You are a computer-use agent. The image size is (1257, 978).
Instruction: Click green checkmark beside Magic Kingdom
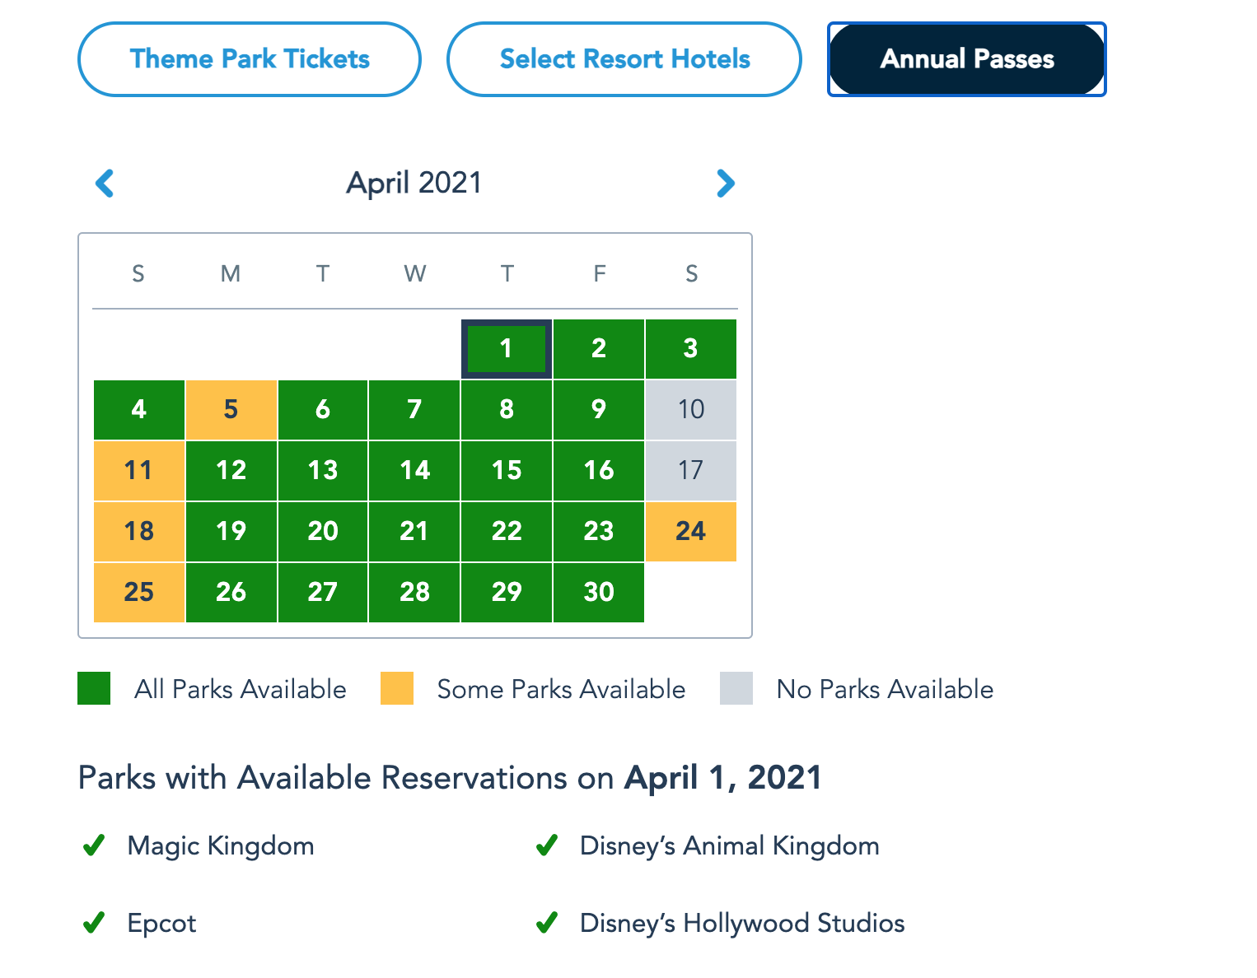click(x=94, y=845)
